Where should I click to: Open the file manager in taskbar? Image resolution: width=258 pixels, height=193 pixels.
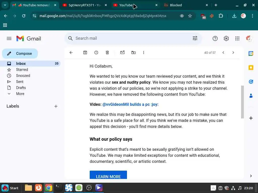28,188
